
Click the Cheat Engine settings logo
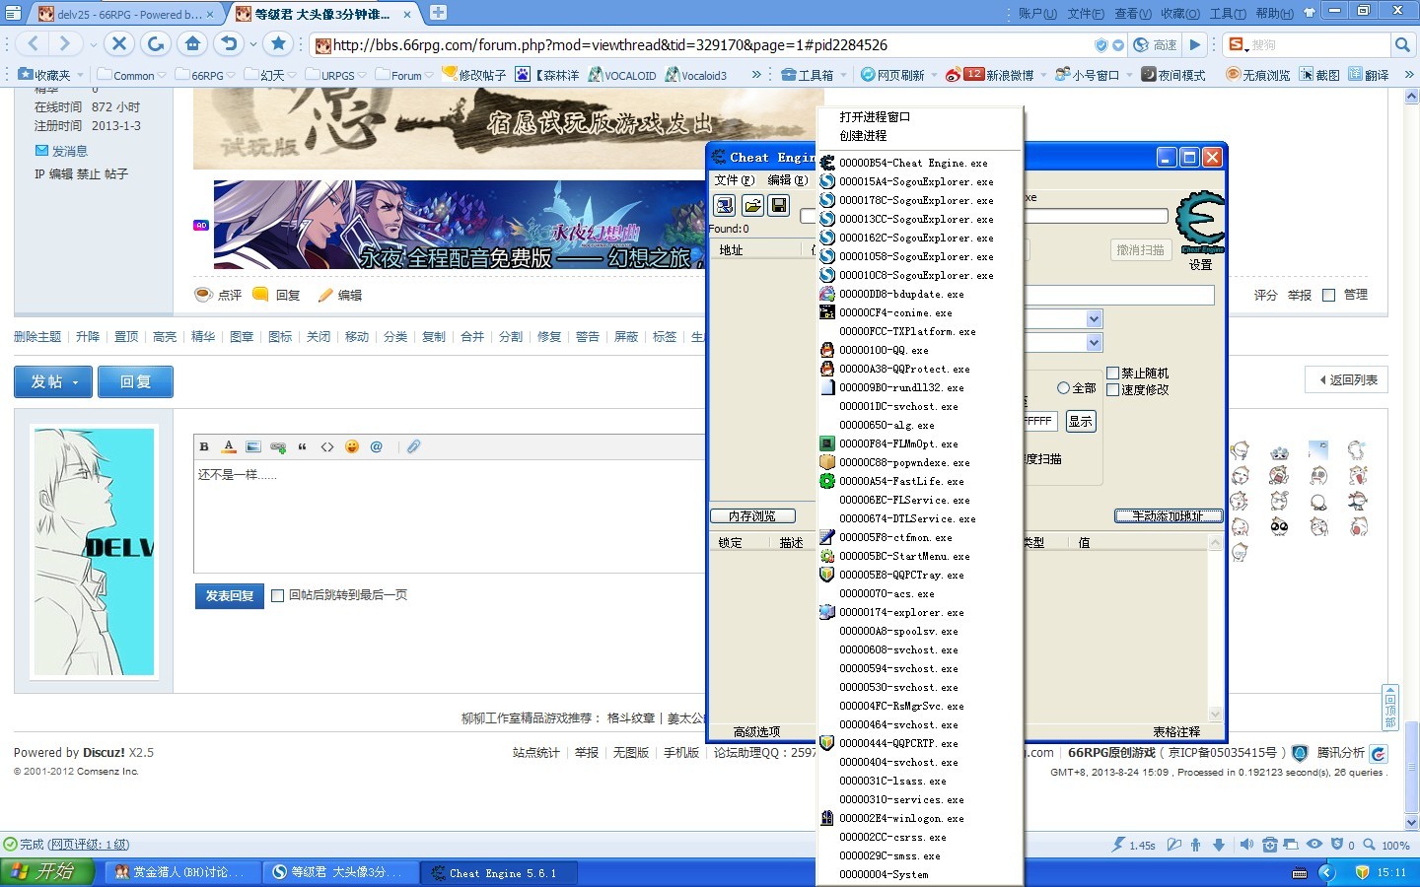(1201, 223)
